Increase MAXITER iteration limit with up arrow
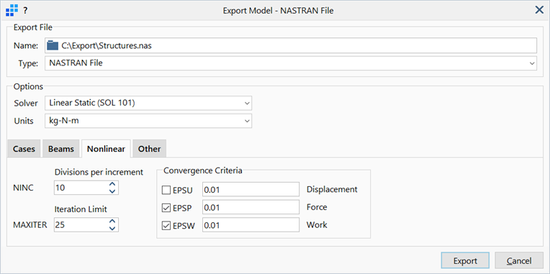The image size is (550, 274). pos(112,222)
